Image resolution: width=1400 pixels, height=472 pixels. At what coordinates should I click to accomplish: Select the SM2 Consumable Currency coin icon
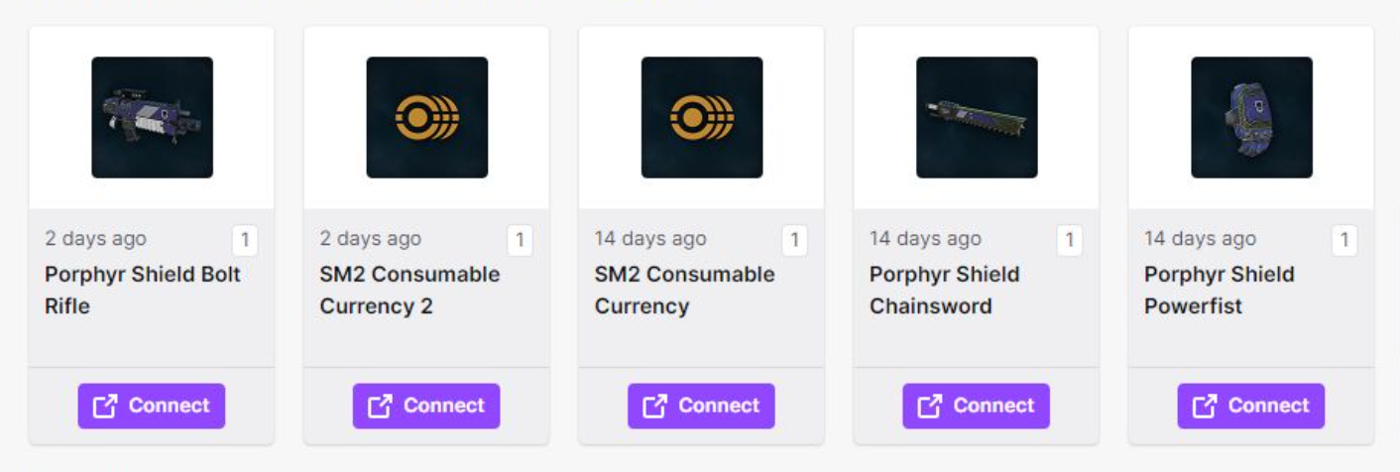point(702,117)
